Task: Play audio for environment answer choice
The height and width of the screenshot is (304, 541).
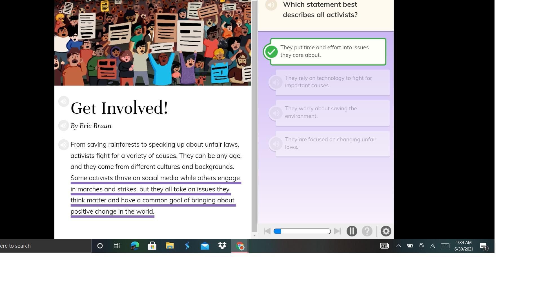Action: (276, 113)
